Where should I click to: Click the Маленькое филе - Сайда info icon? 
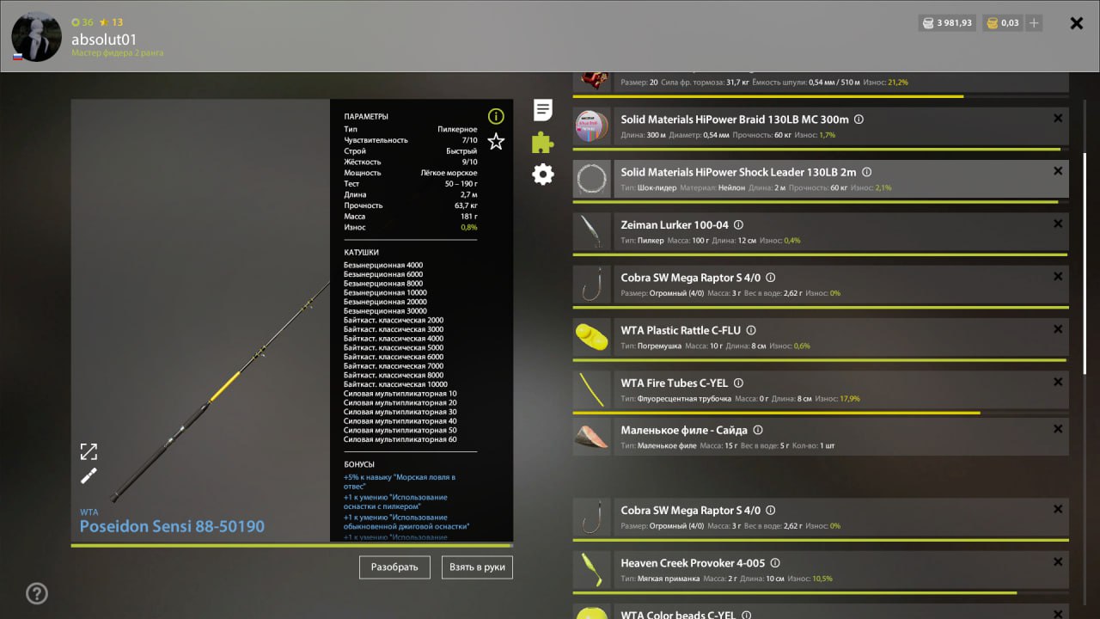click(x=758, y=431)
